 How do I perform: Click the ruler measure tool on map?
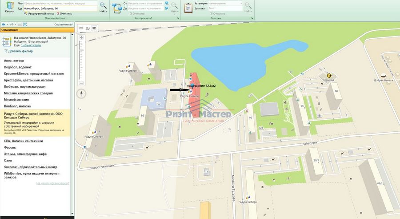(x=81, y=28)
